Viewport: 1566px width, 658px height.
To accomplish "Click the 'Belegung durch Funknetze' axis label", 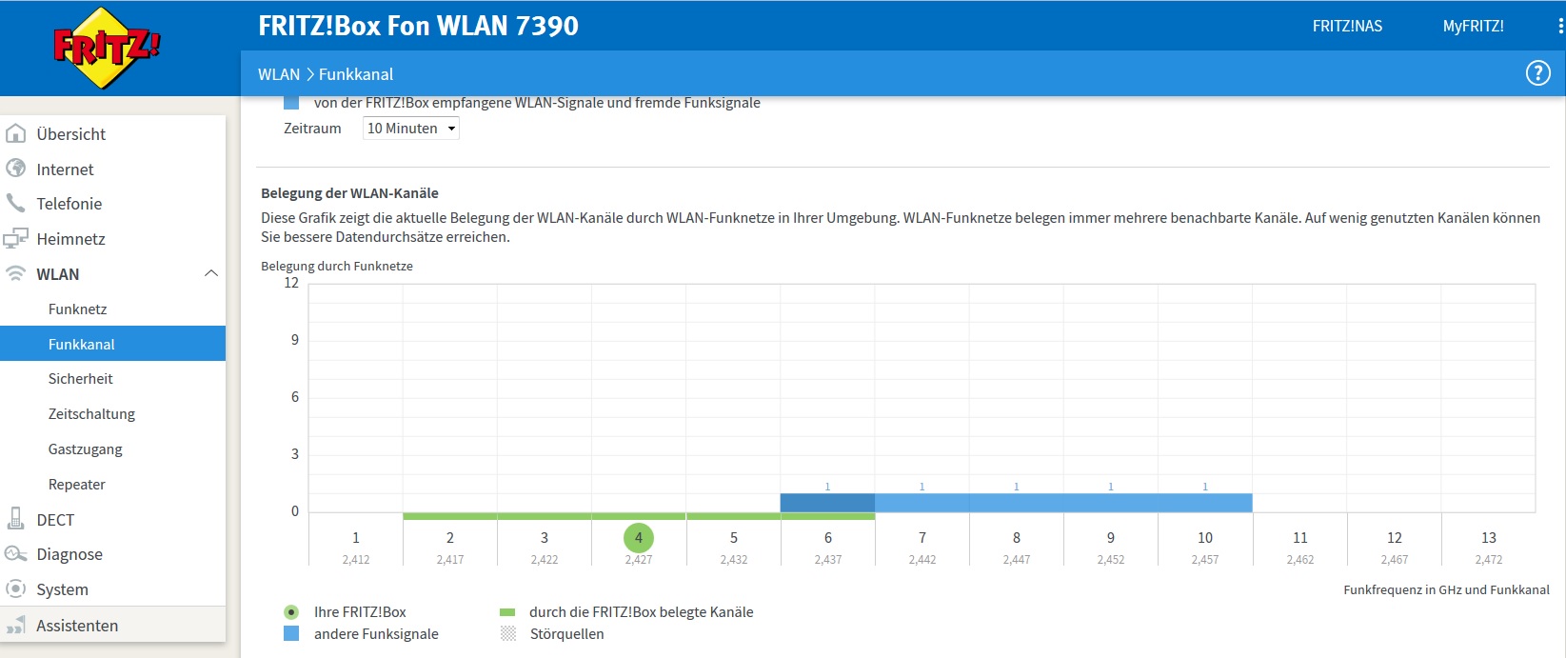I will (x=337, y=266).
